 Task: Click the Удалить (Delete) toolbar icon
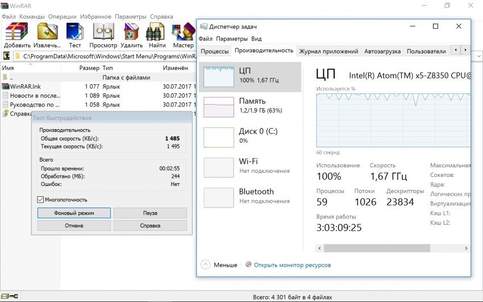tap(131, 31)
